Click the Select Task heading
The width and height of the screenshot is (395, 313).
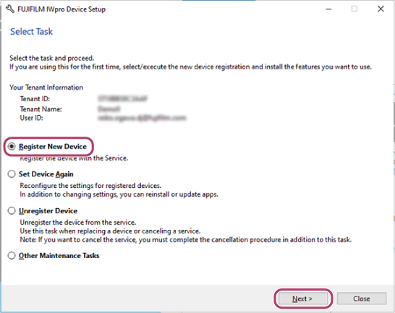point(32,32)
